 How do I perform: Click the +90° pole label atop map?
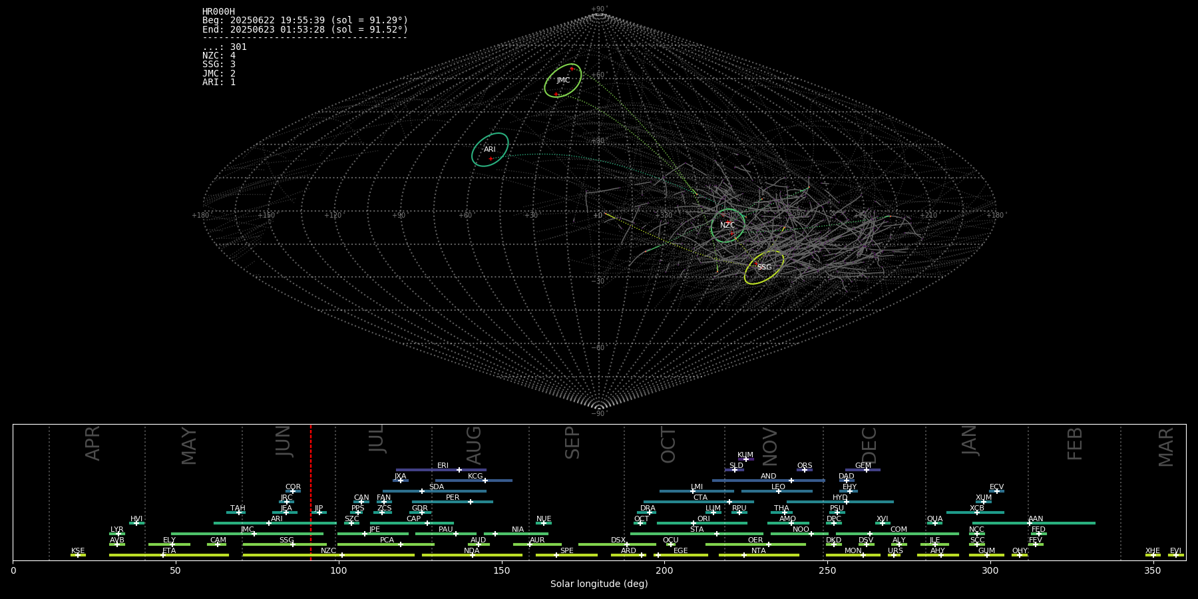599,9
